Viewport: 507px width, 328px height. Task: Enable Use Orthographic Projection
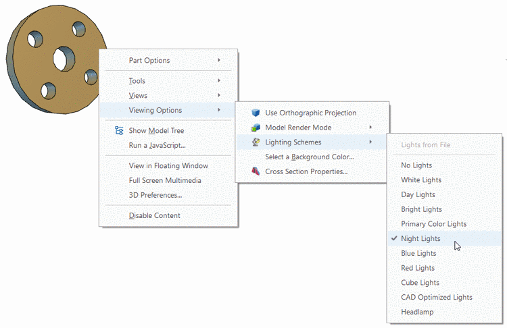(312, 113)
